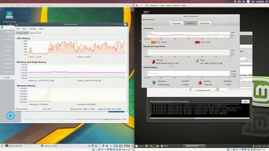
Task: Open host system gear menu in top bar
Action: click(x=267, y=2)
